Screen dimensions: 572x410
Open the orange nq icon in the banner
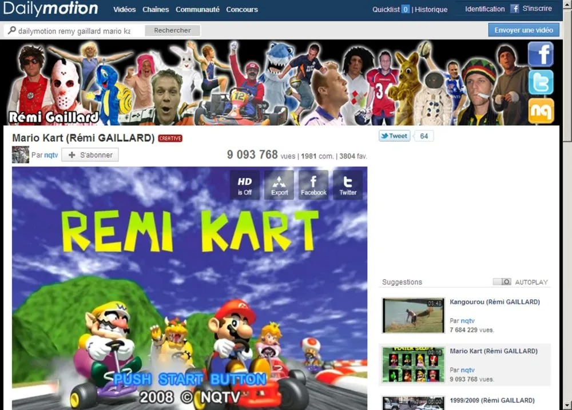pyautogui.click(x=541, y=111)
